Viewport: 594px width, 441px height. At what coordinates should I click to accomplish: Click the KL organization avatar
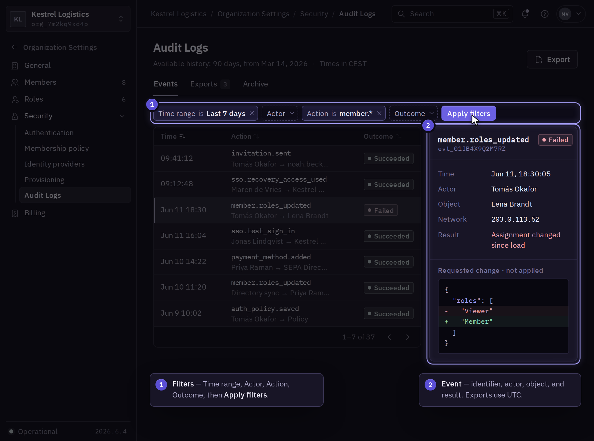18,19
